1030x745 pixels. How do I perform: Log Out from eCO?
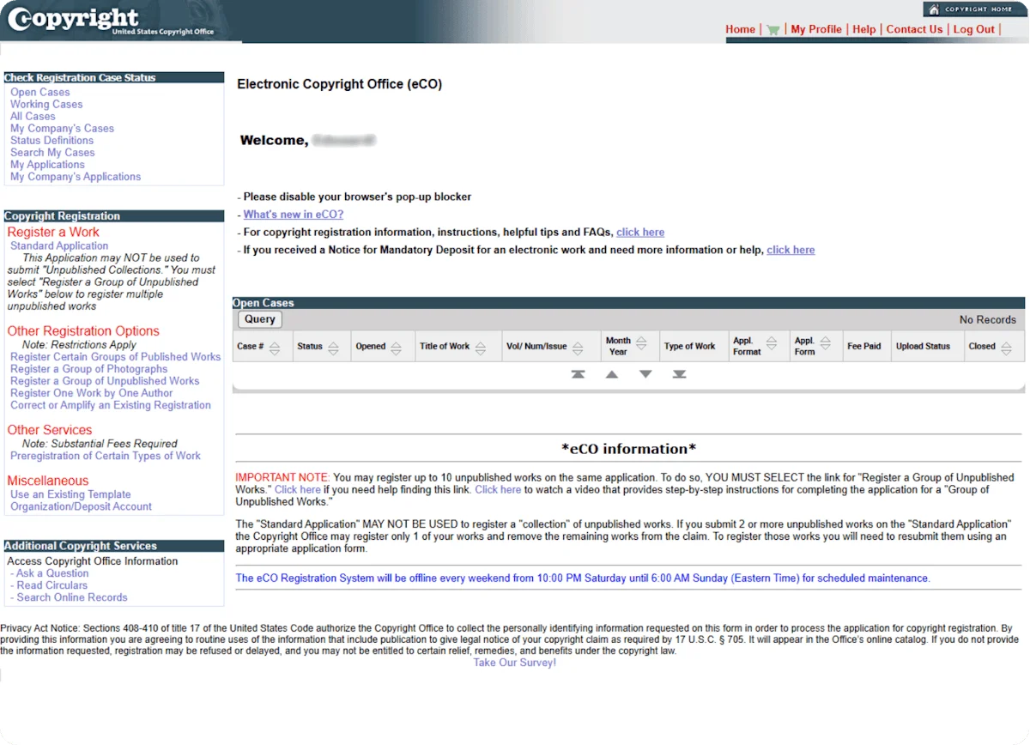point(973,28)
